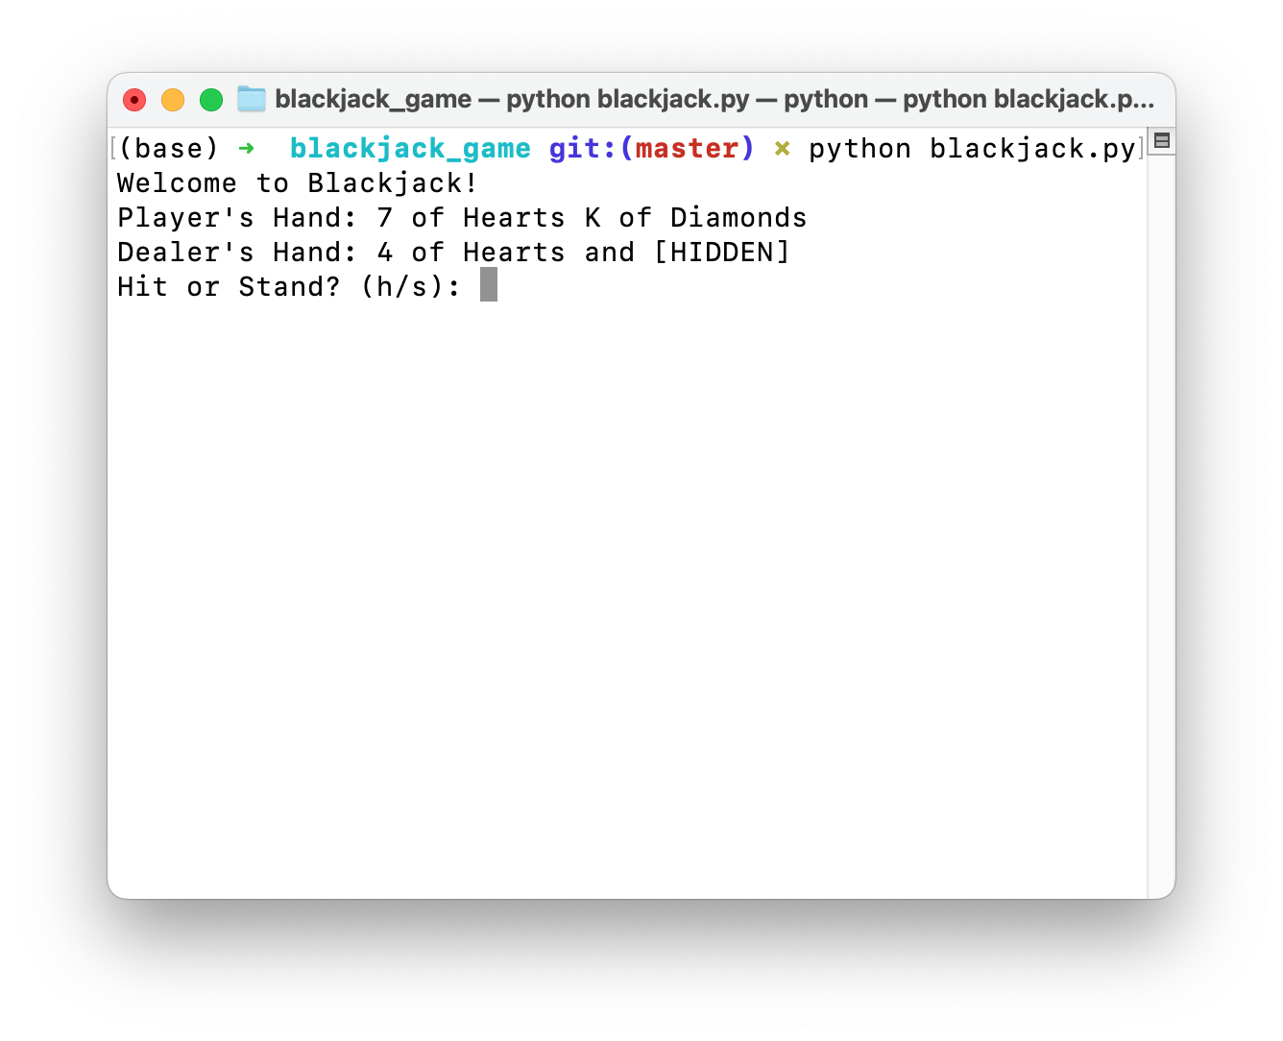Click the python blackjack.py command text

tap(973, 149)
